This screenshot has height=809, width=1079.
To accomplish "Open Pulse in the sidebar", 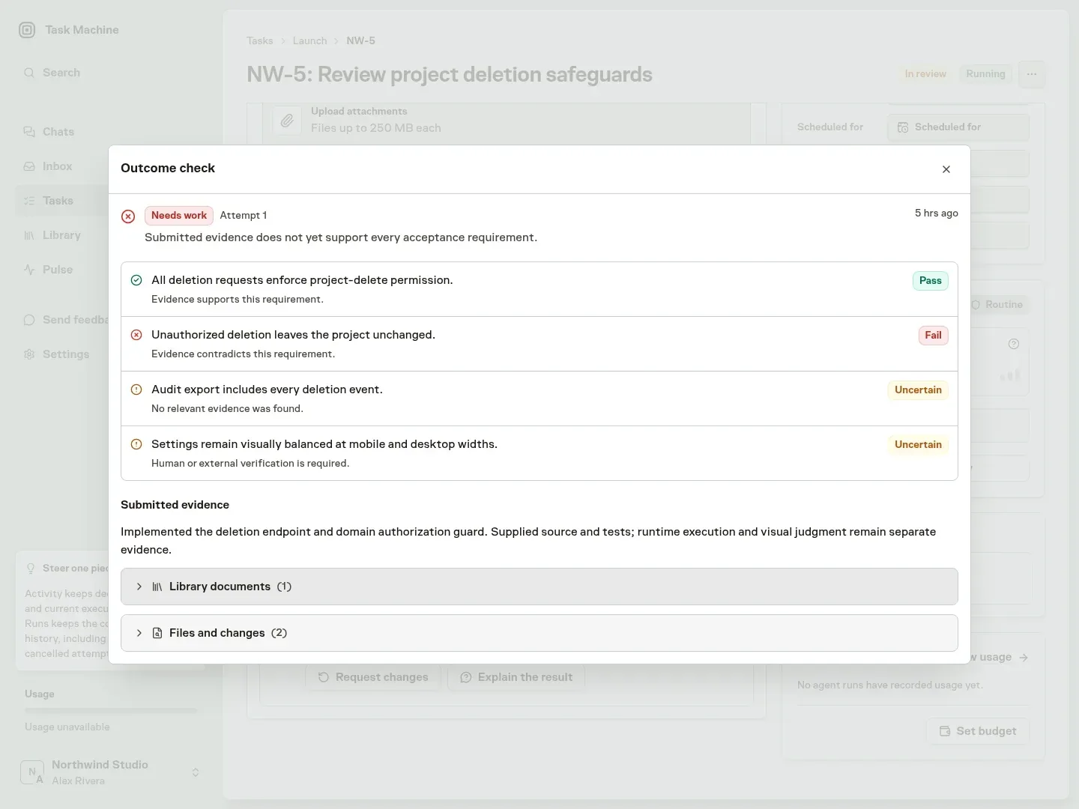I will [x=58, y=270].
